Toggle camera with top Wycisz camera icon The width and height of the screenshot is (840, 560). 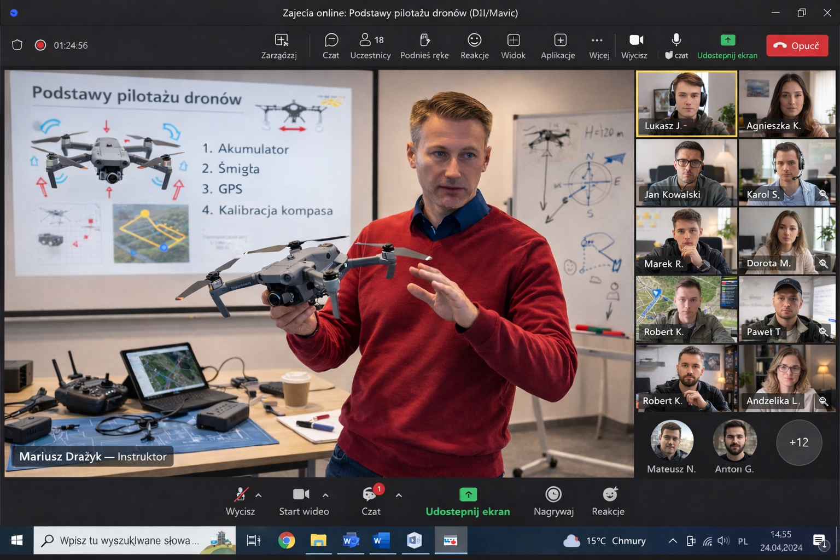click(x=634, y=46)
